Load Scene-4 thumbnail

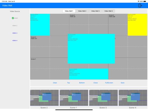(x=133, y=98)
